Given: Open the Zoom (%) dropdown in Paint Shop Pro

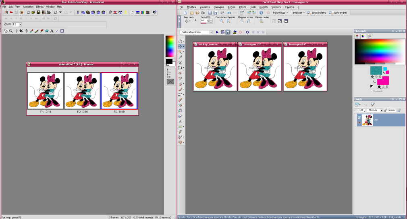Looking at the screenshot, I should point(211,21).
